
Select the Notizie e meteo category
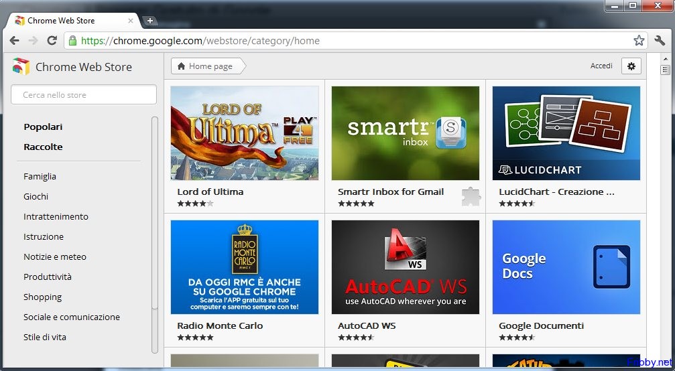55,257
